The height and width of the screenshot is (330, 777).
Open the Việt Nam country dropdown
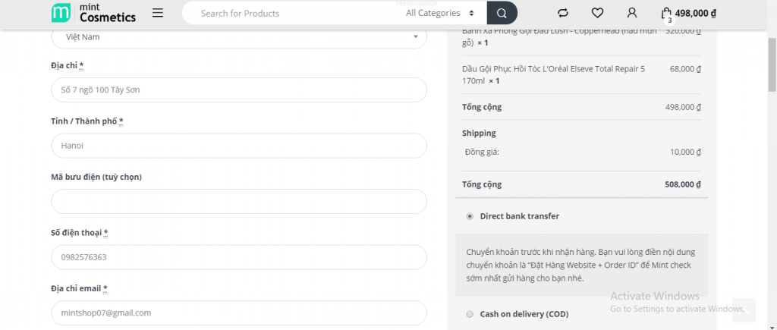point(239,37)
